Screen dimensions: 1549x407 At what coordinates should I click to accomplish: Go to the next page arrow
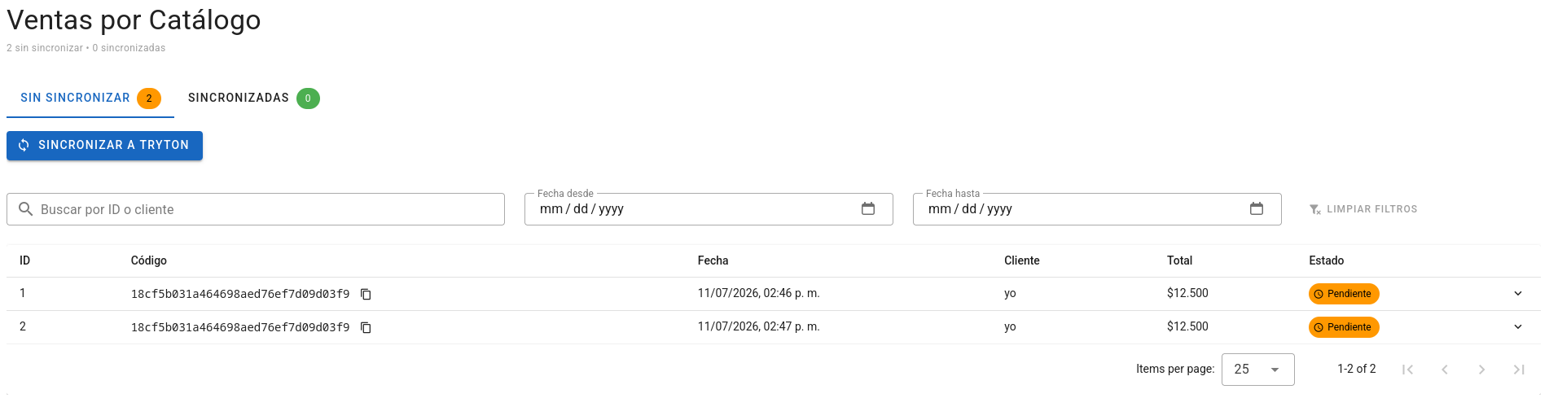point(1481,370)
